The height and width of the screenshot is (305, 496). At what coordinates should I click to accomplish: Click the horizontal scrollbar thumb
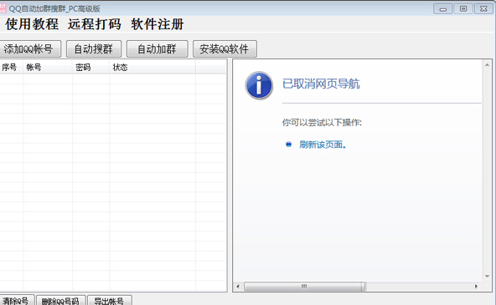(x=304, y=287)
